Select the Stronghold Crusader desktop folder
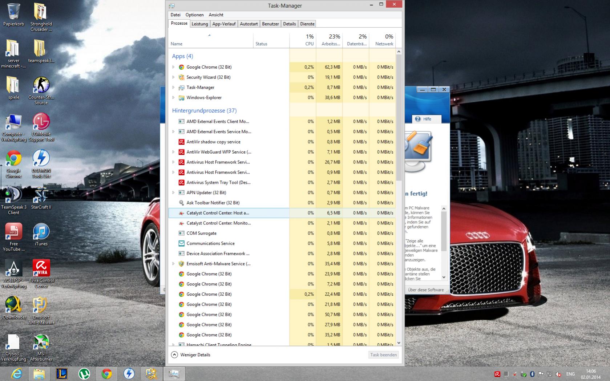610x381 pixels. [41, 17]
